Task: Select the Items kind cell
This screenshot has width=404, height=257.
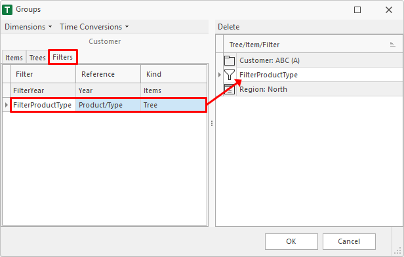Action: click(x=174, y=90)
